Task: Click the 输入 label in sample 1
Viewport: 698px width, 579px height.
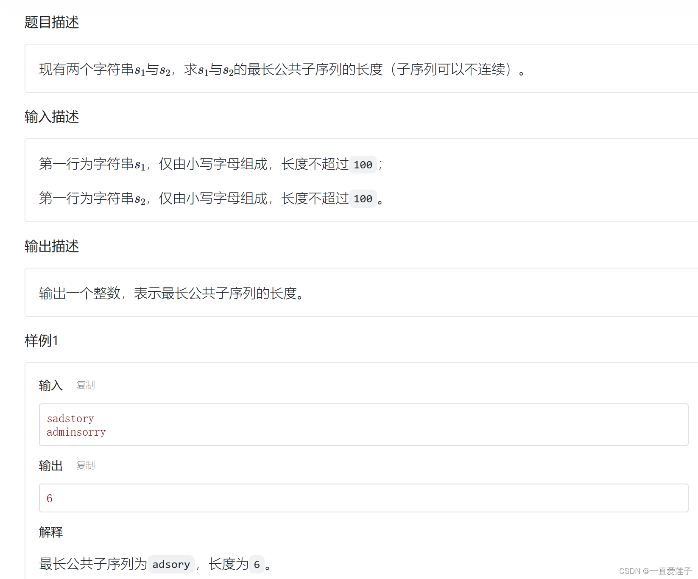Action: tap(51, 385)
